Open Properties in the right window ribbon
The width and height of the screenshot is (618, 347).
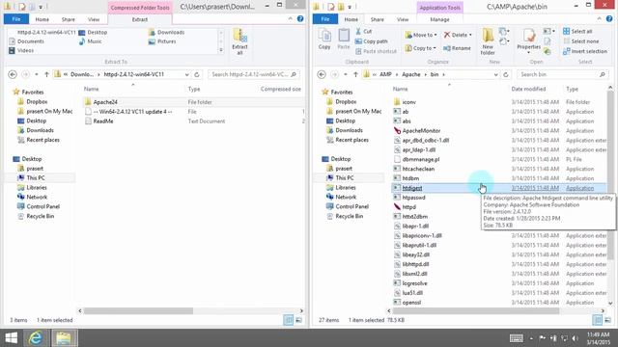click(528, 40)
